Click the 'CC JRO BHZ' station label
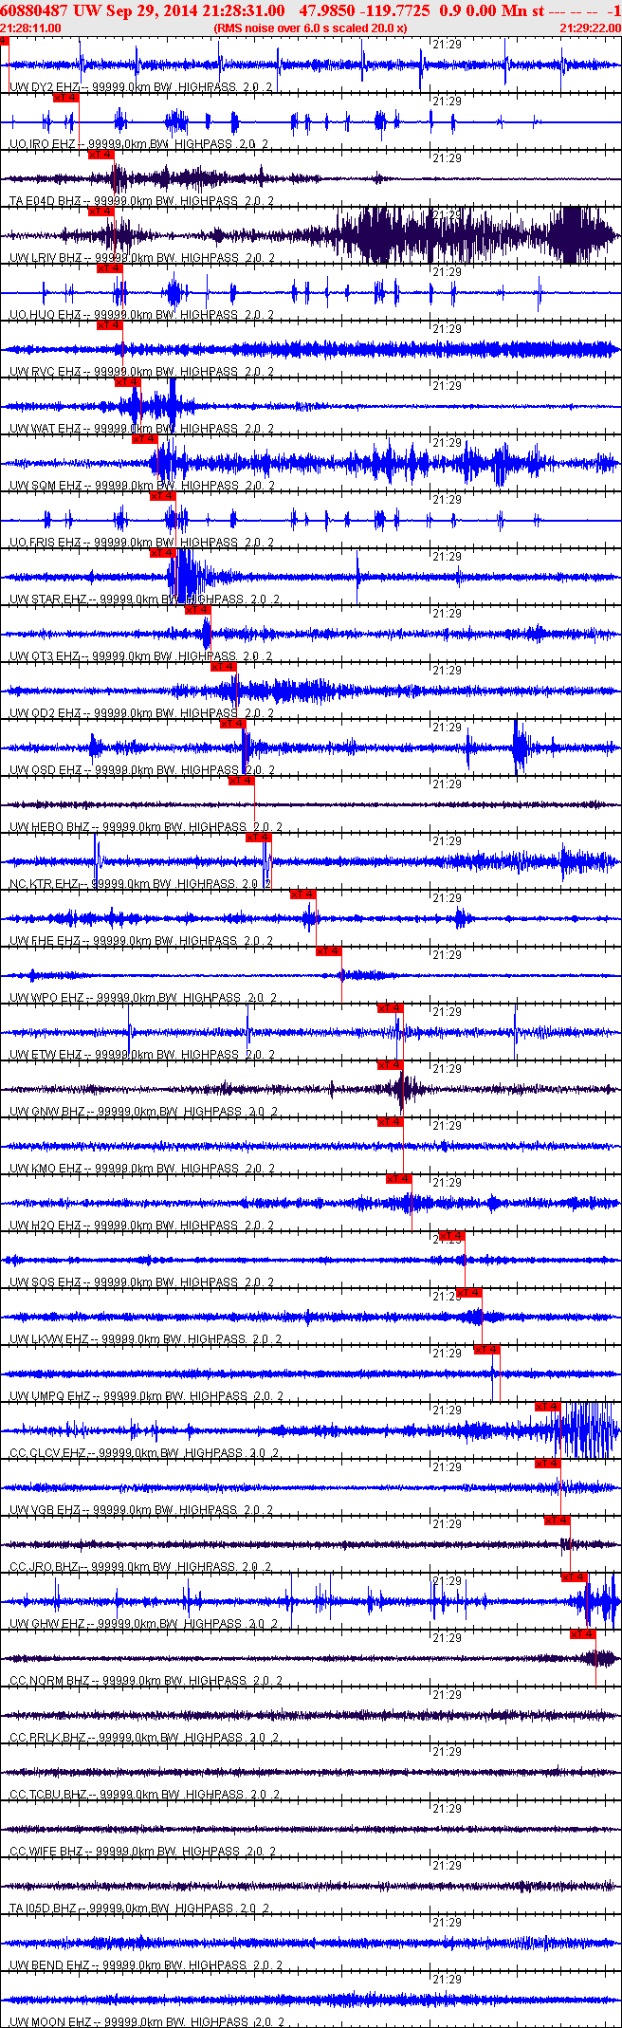Viewport: 622px width, 2028px height. (x=45, y=1567)
